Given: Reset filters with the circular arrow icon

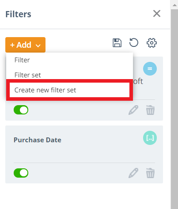Looking at the screenshot, I should (134, 42).
